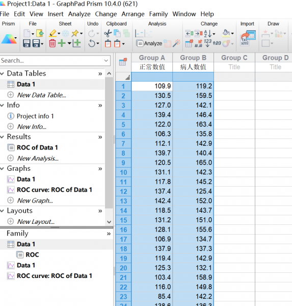Select the cell containing 159.5
292x306 pixels.
pos(193,96)
